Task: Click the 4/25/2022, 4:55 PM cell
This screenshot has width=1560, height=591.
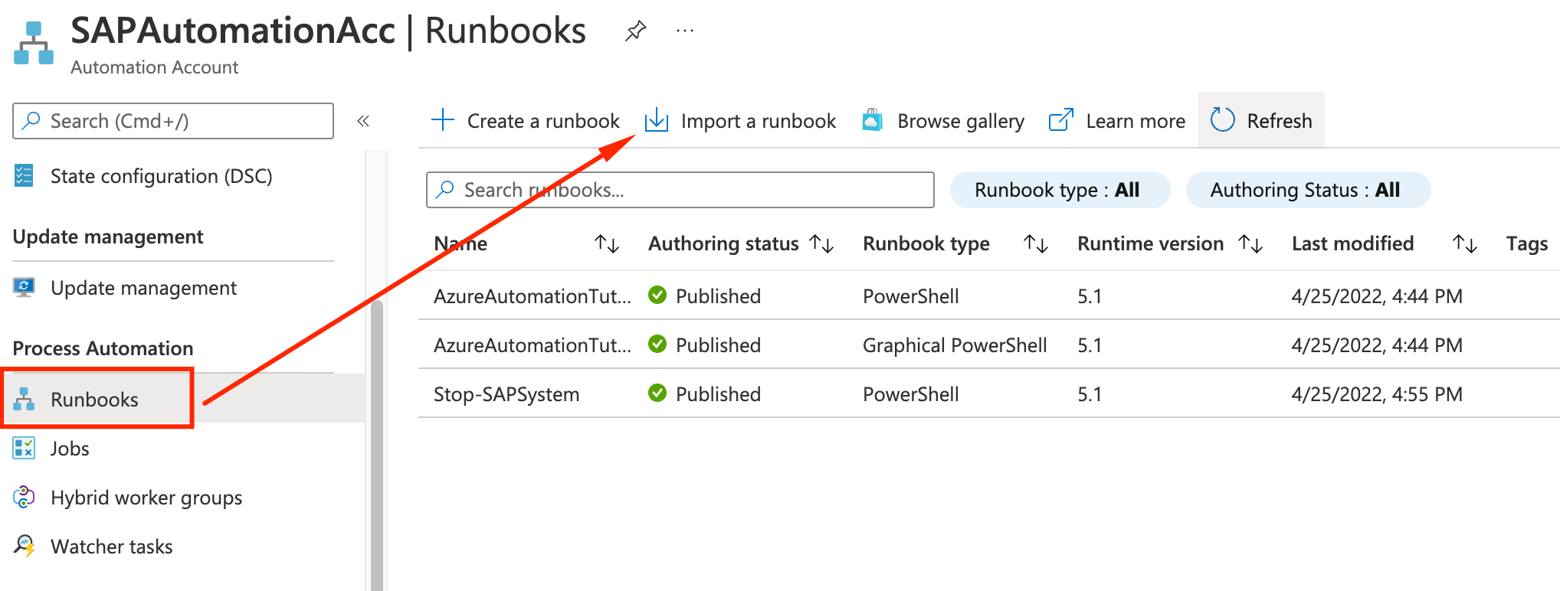Action: 1377,394
